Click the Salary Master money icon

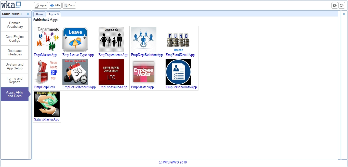click(x=47, y=104)
